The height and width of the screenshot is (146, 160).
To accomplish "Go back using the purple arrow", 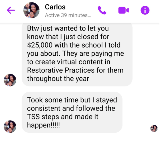I will pos(11,10).
